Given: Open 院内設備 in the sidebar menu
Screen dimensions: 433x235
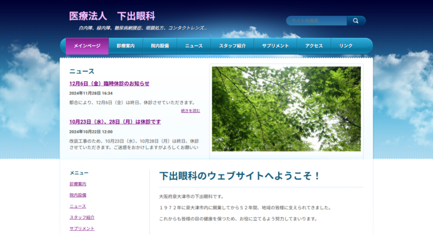Looking at the screenshot, I should tap(78, 195).
